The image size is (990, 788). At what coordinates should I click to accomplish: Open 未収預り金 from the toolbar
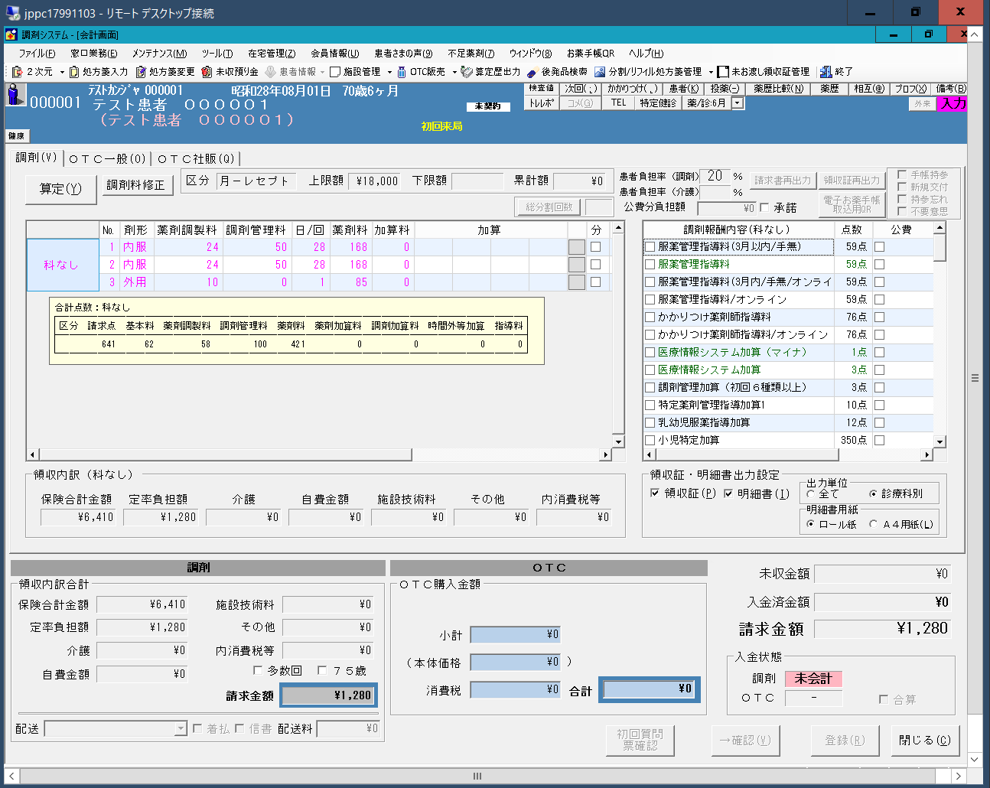coord(207,72)
